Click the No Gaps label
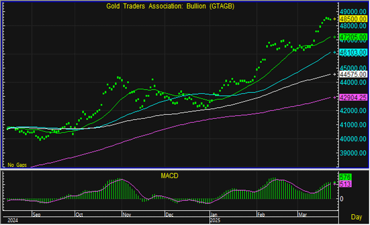370x225 pixels. [17, 165]
